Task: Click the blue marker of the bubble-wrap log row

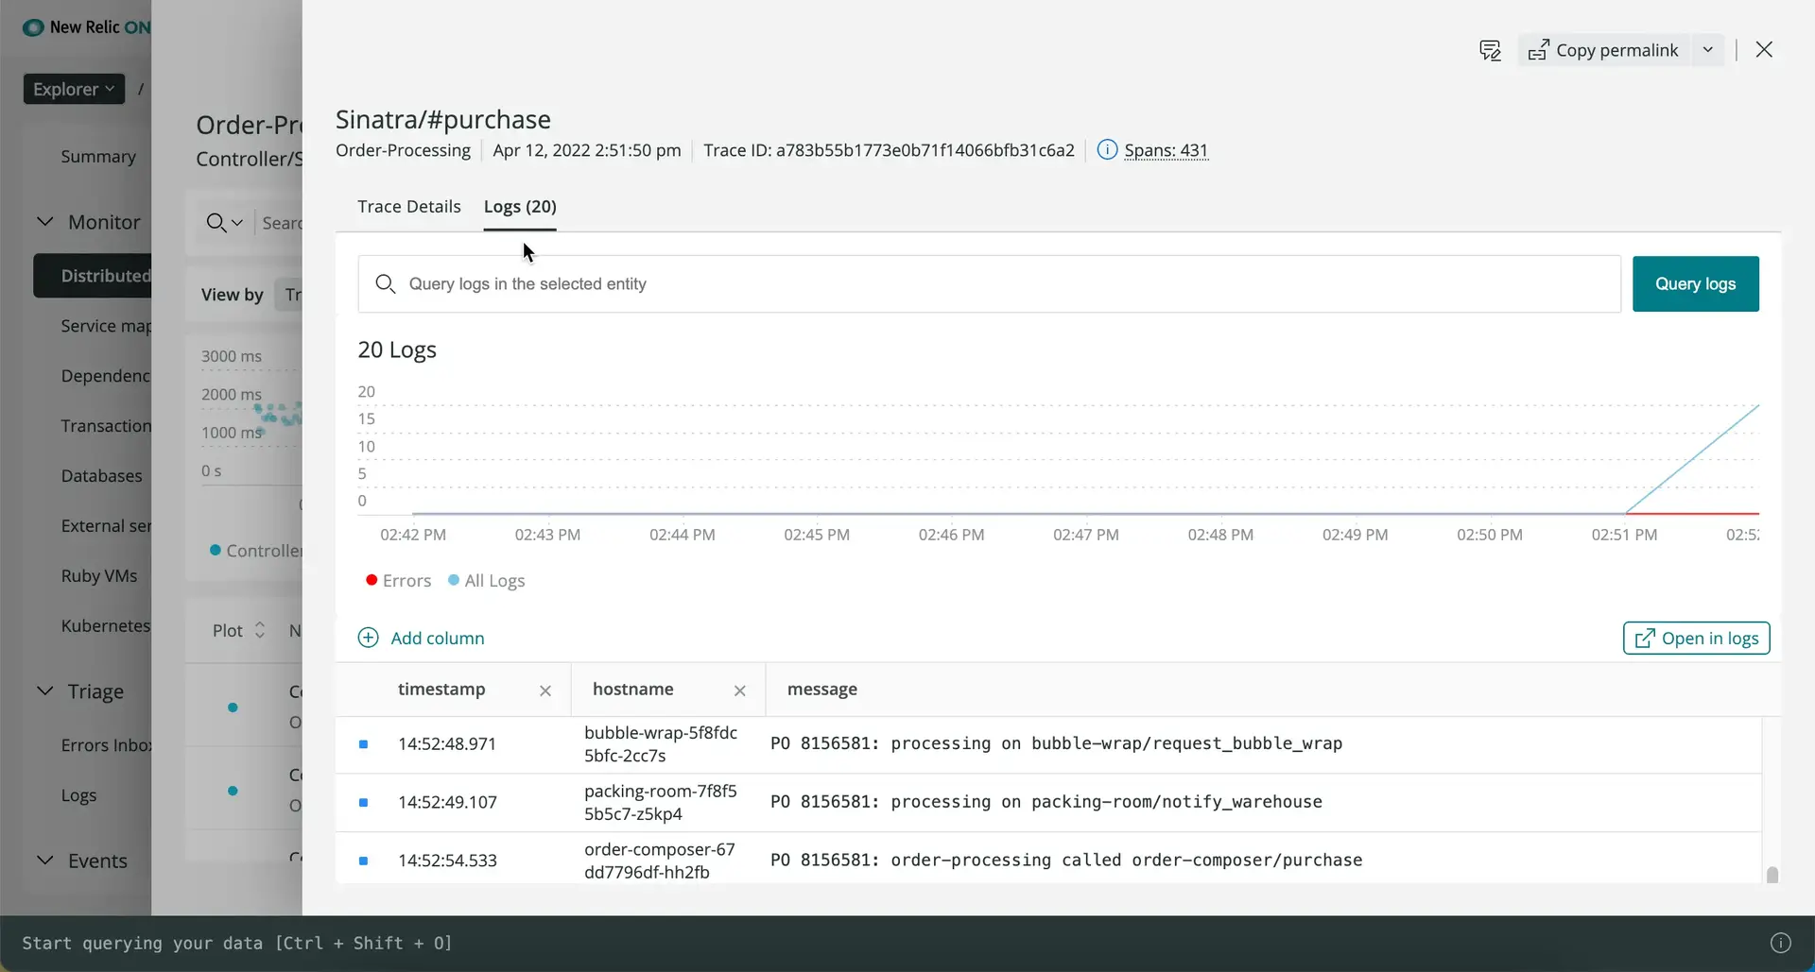Action: pyautogui.click(x=363, y=744)
